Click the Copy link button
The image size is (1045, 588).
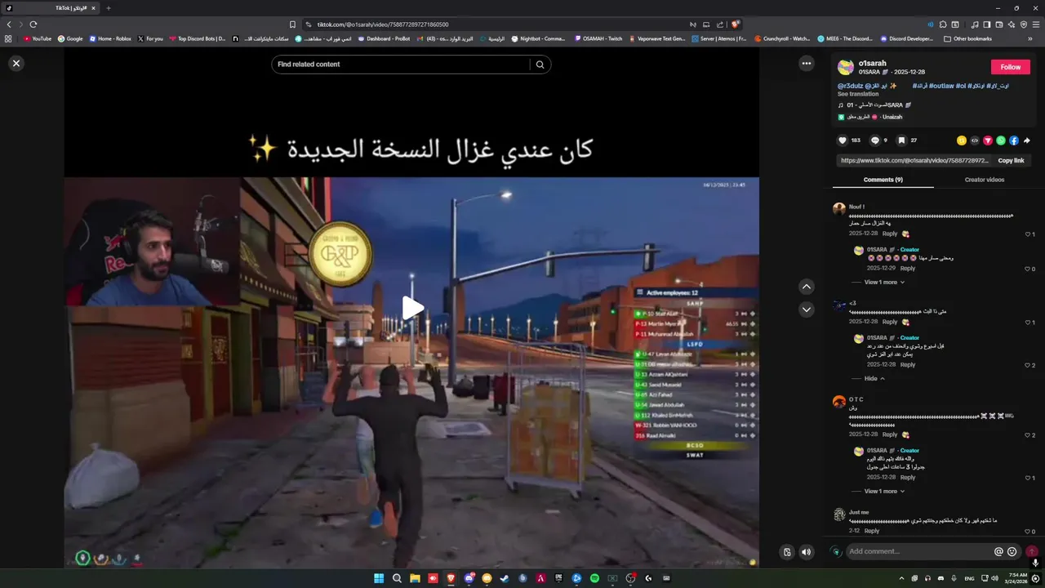[1011, 161]
